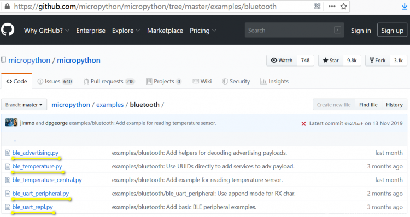Open browser downloads arrow icon

click(x=405, y=7)
